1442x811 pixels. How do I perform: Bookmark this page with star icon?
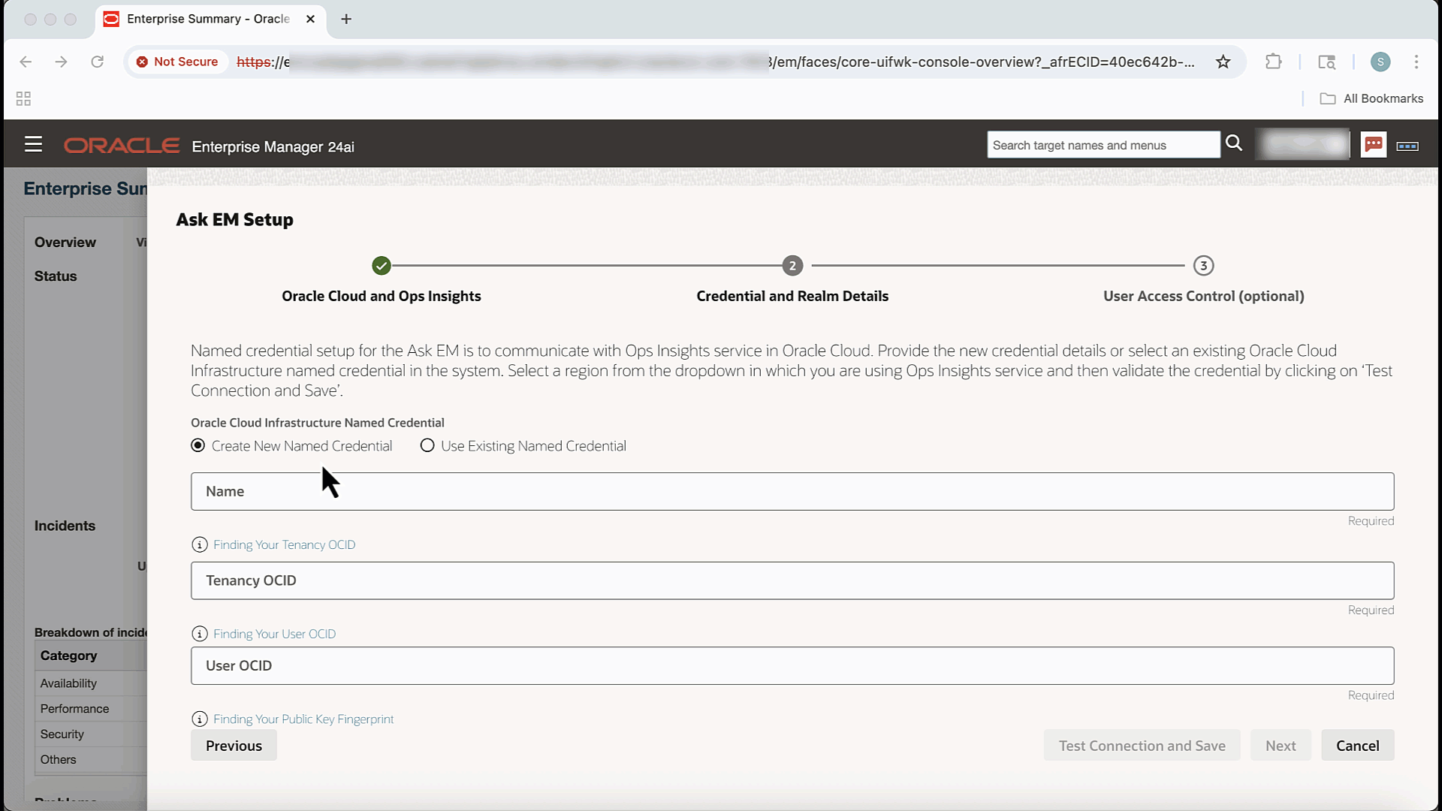click(x=1223, y=62)
